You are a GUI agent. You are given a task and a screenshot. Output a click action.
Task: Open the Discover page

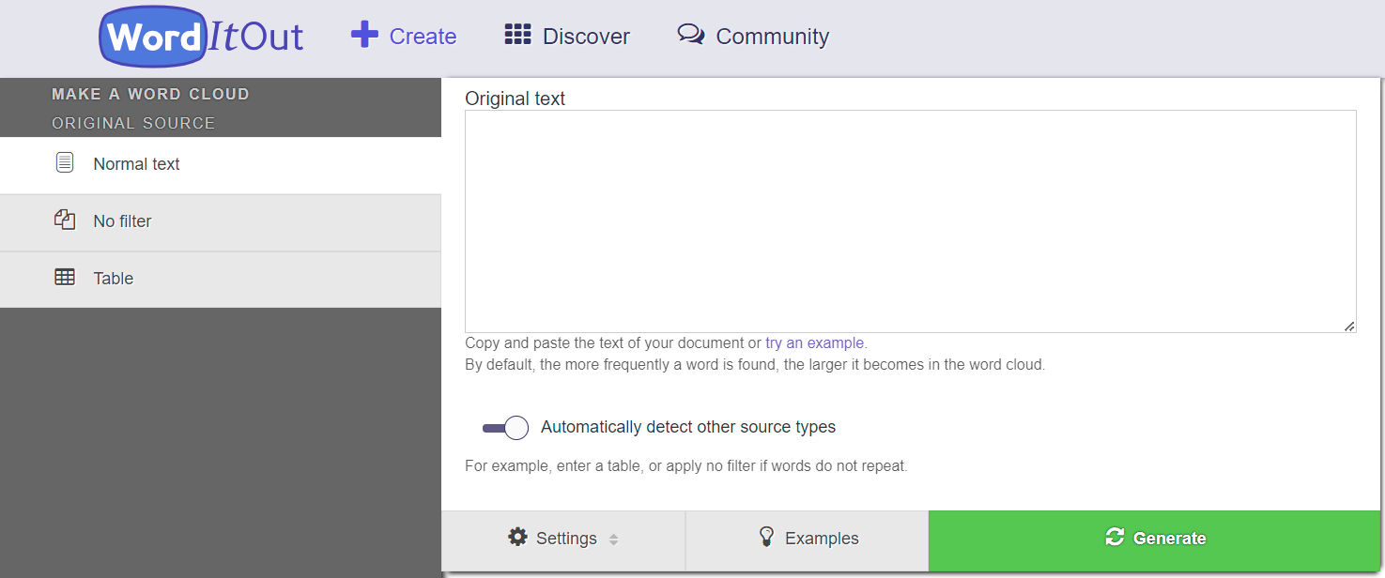[566, 36]
